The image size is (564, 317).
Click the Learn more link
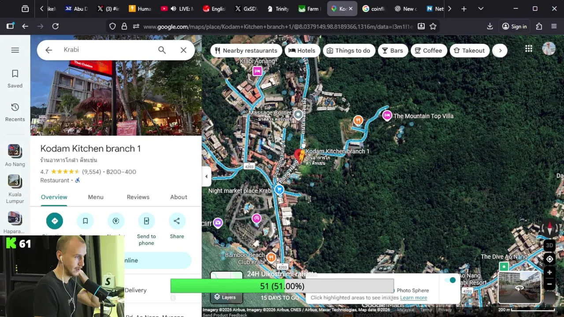413,298
